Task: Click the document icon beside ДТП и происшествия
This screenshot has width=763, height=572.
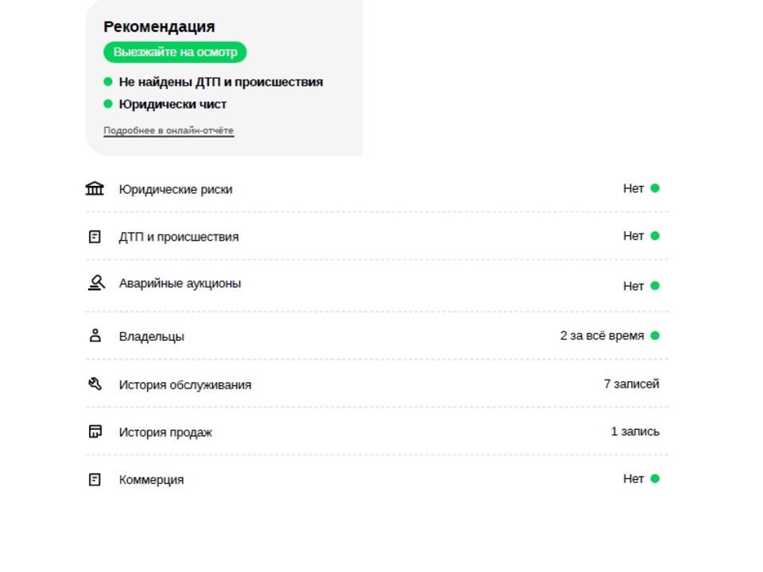Action: (95, 237)
